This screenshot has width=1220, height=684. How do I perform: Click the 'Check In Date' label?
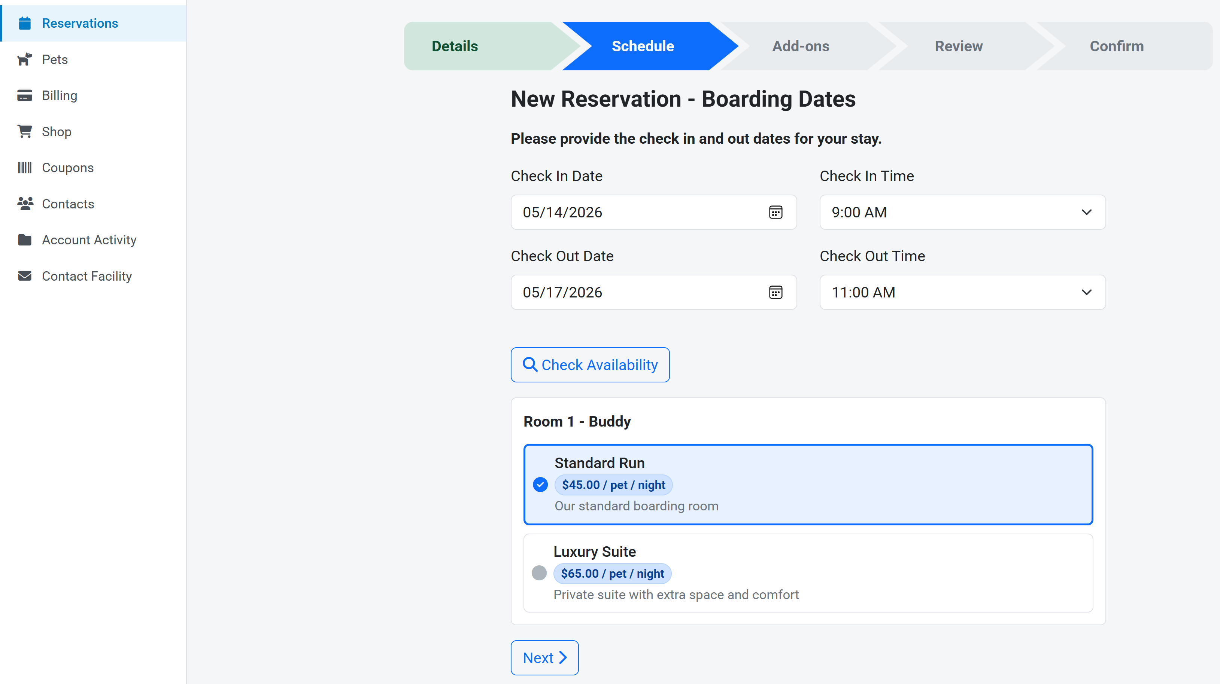point(556,175)
